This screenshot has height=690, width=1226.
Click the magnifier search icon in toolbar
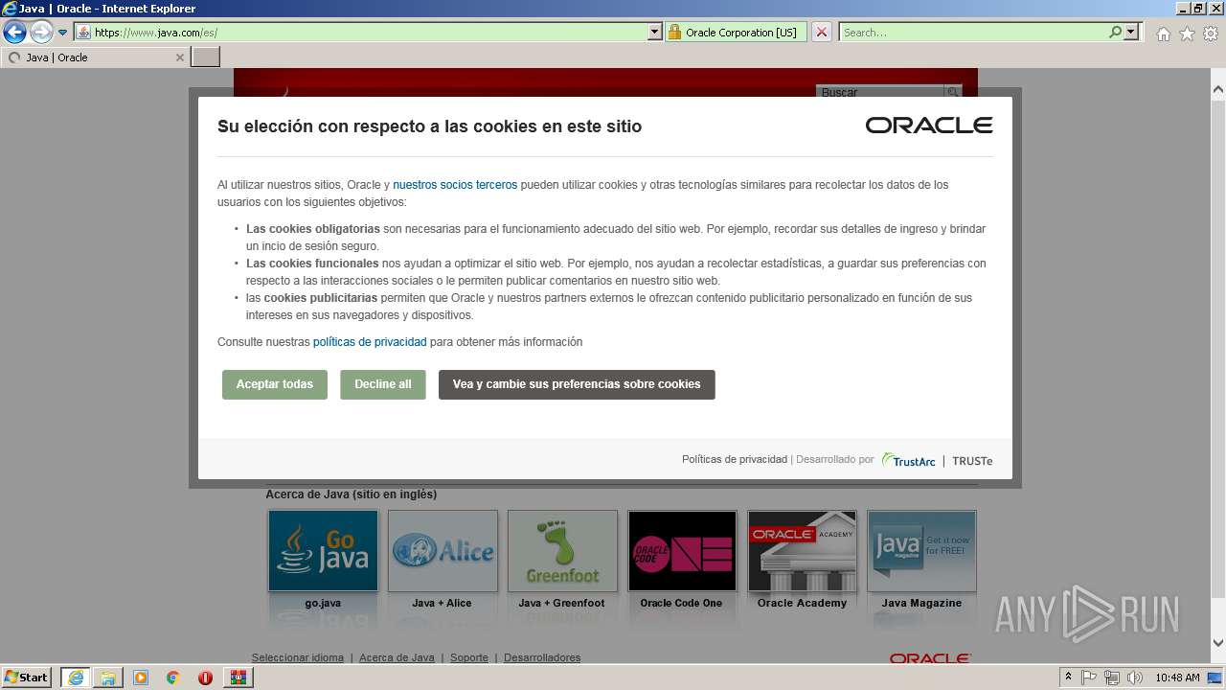click(x=1116, y=33)
